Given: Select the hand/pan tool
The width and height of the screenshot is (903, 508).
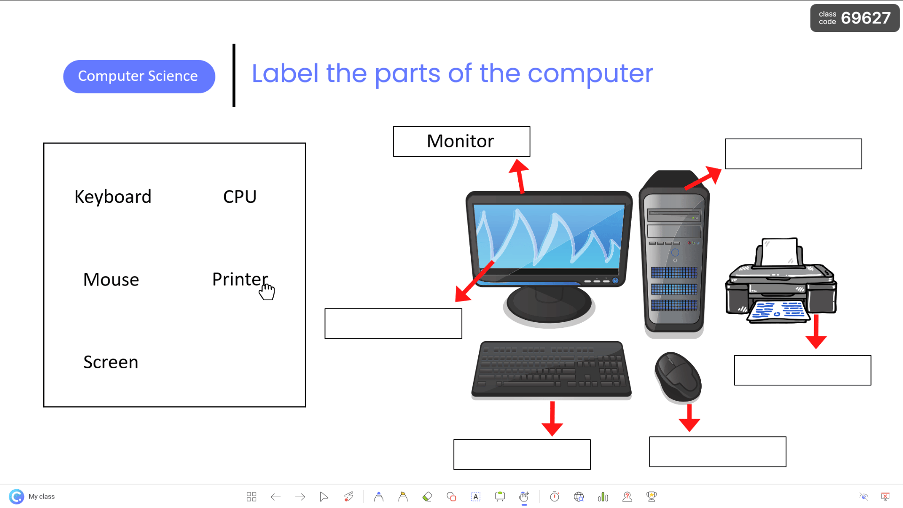Looking at the screenshot, I should tap(524, 496).
